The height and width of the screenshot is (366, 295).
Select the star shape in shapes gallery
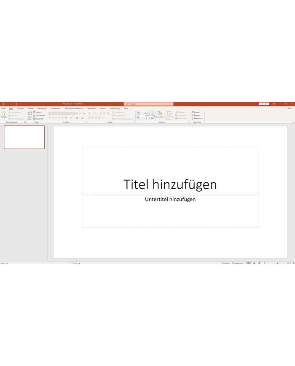coord(152,118)
